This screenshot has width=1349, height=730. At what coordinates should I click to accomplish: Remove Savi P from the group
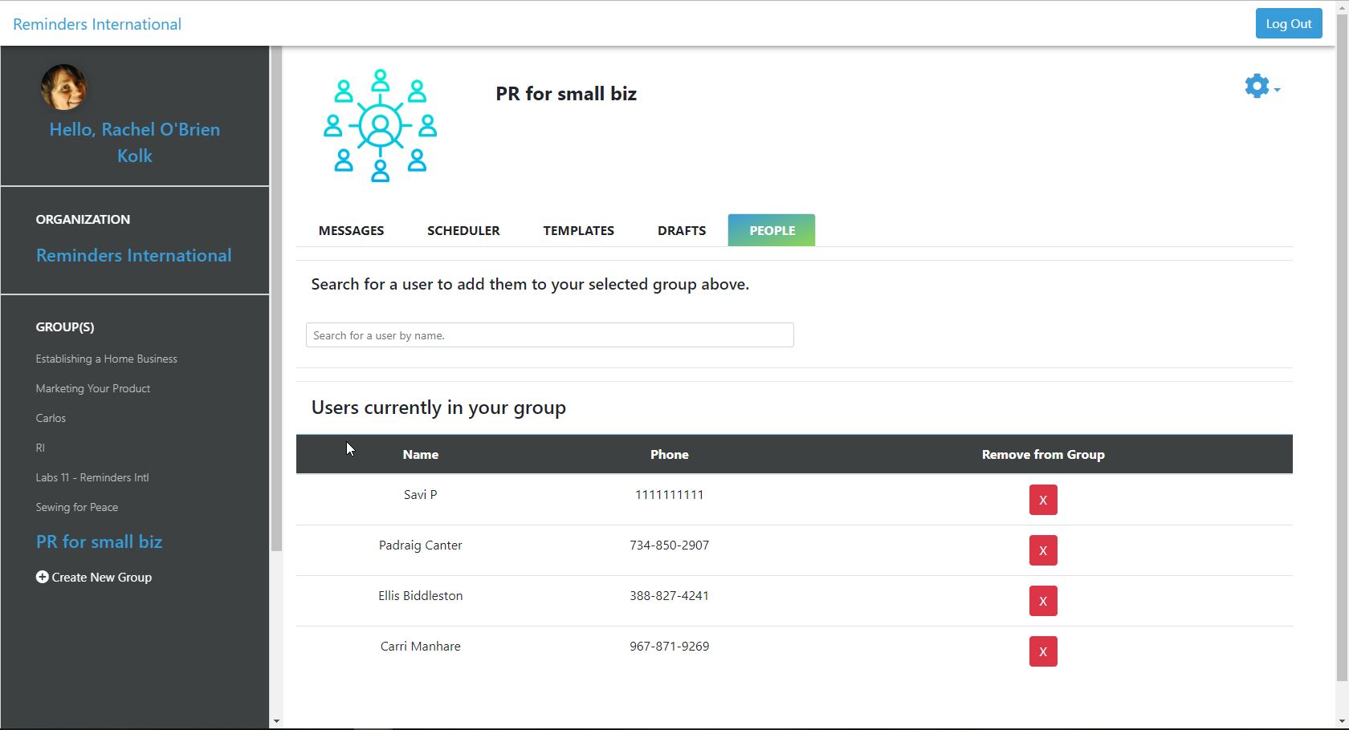coord(1042,499)
